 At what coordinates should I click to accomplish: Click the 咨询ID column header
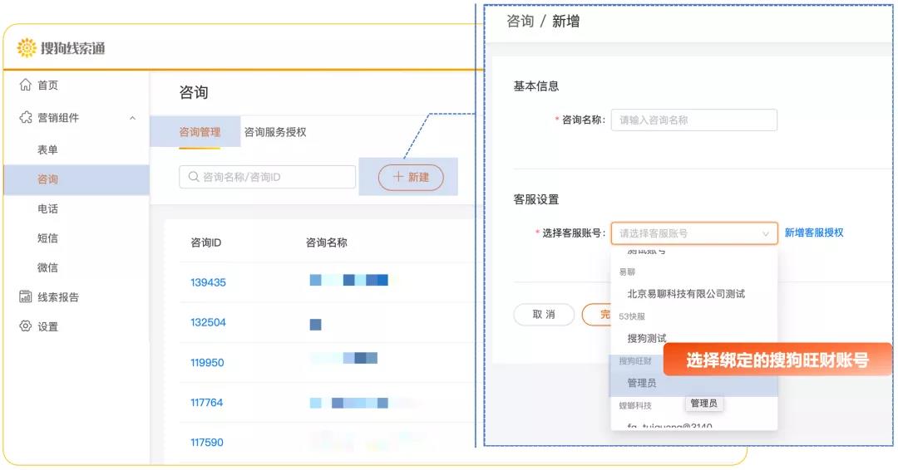(205, 242)
